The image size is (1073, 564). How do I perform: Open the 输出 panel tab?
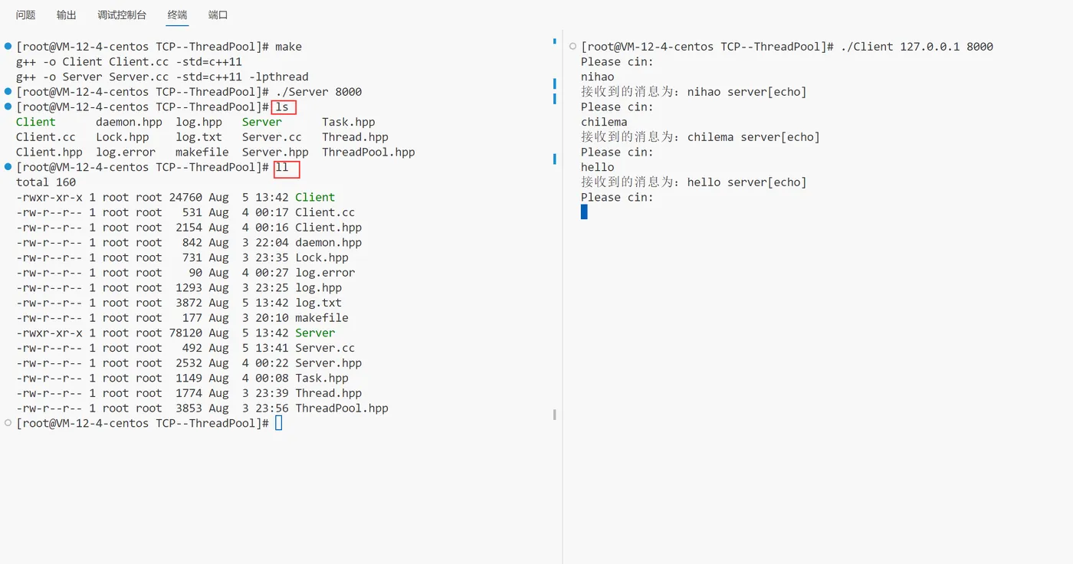coord(67,15)
